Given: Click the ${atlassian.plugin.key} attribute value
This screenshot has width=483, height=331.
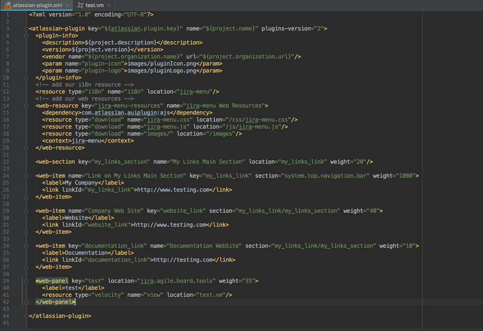Looking at the screenshot, I should pyautogui.click(x=142, y=29).
